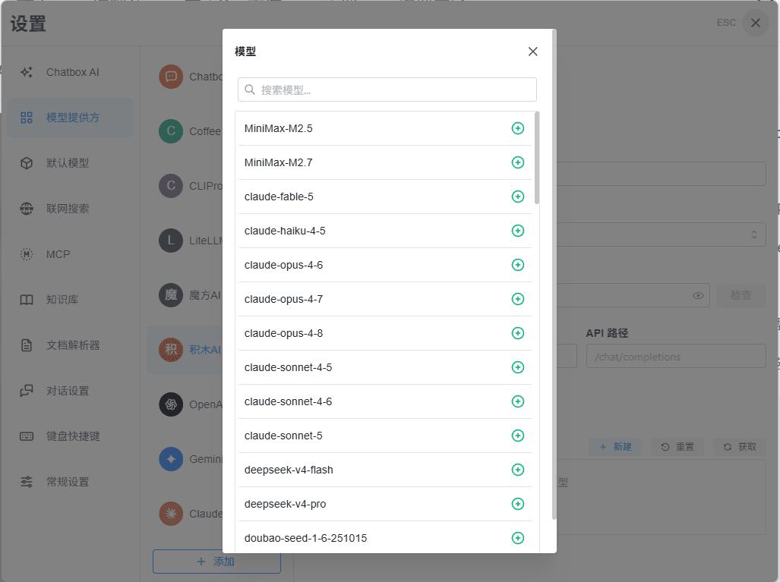Screen dimensions: 780x582
Task: Close the 模型 dialog with the X
Action: coord(532,52)
